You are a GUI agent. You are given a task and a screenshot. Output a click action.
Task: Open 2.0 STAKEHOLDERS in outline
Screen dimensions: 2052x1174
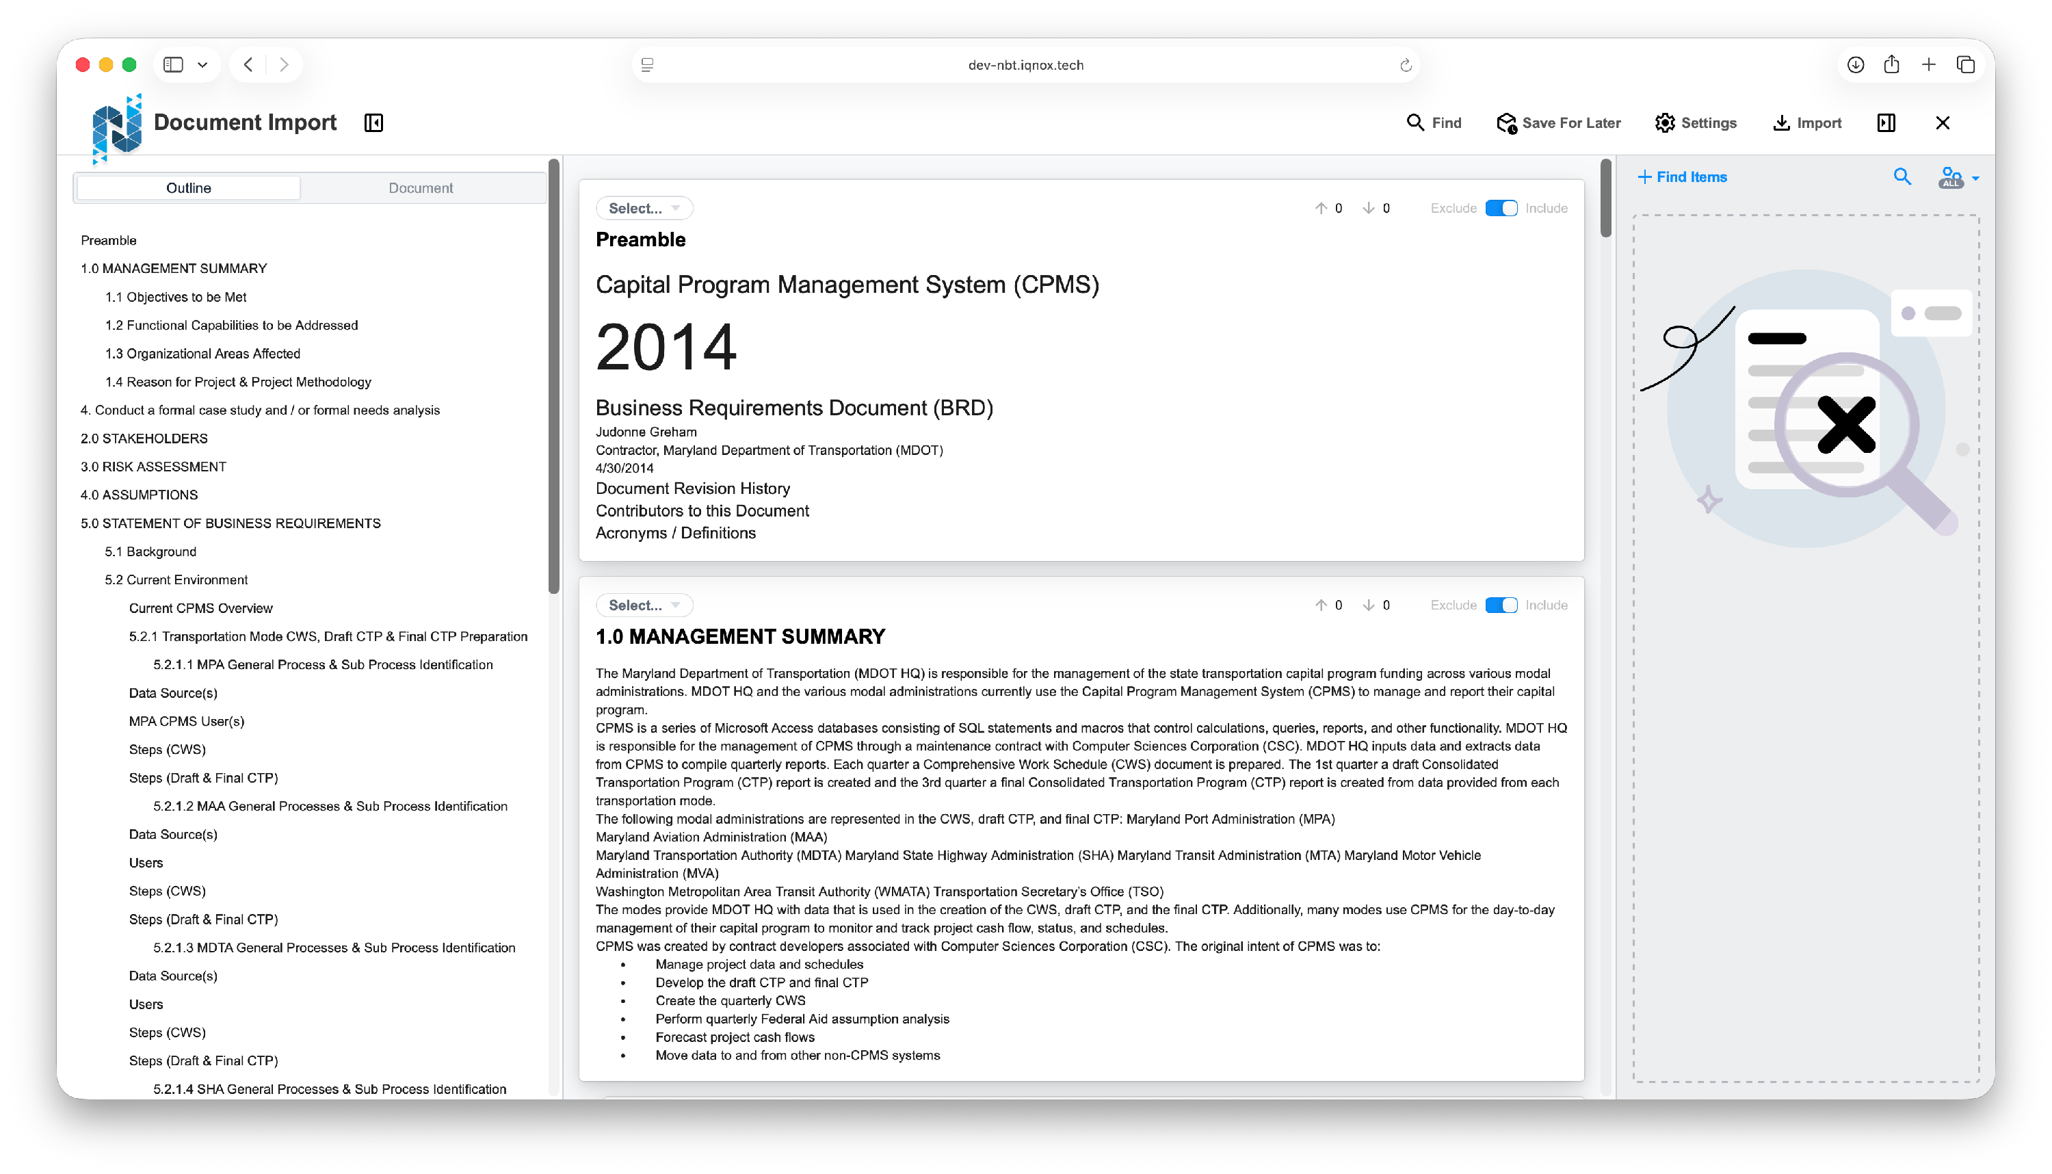click(x=144, y=438)
